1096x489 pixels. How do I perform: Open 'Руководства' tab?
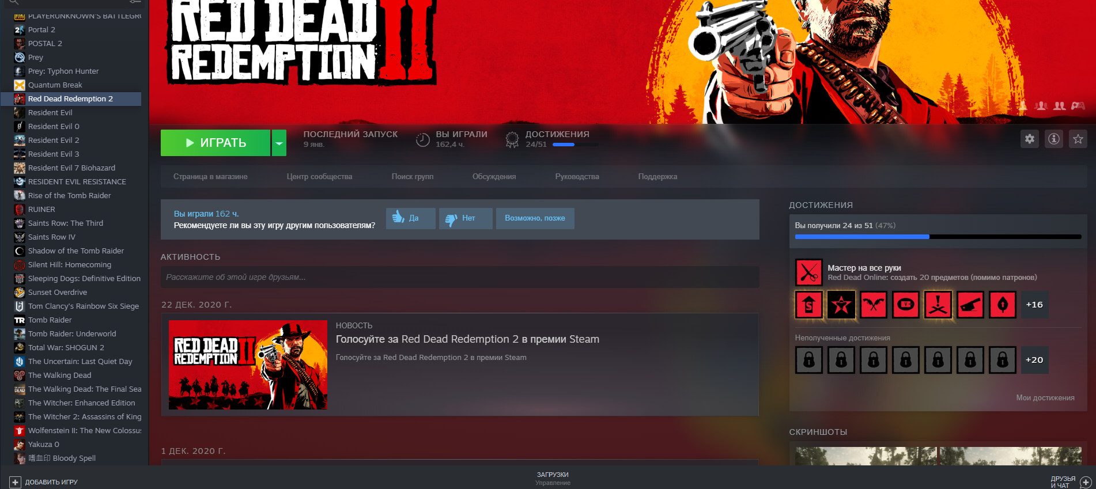pyautogui.click(x=577, y=177)
